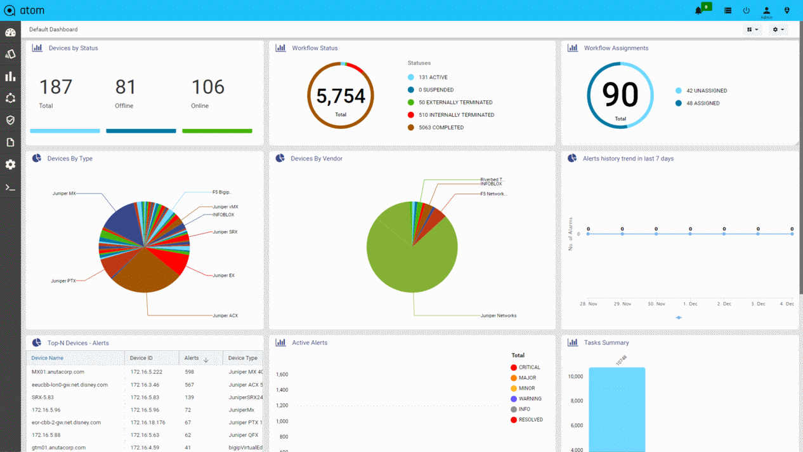Open the dashboard gear settings dropdown
Viewport: 803px width, 452px height.
(778, 29)
